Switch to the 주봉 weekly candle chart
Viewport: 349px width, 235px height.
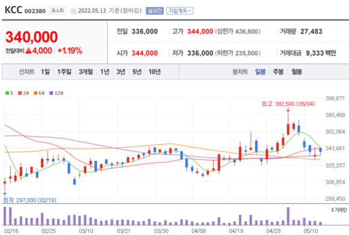pos(278,72)
